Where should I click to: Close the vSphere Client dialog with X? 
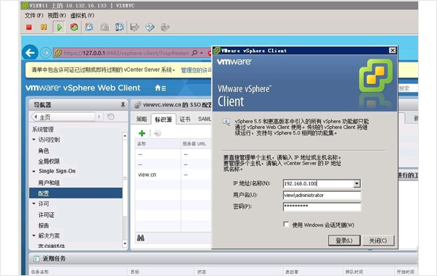(x=393, y=50)
